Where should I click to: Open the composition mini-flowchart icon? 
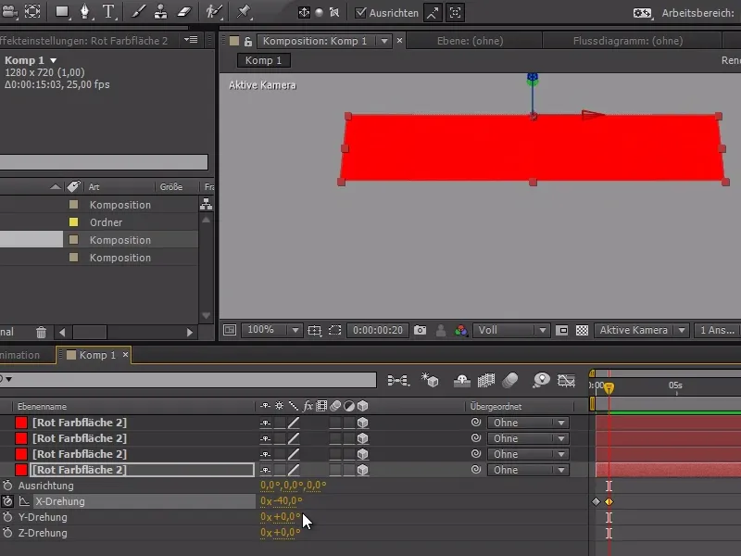pos(398,380)
